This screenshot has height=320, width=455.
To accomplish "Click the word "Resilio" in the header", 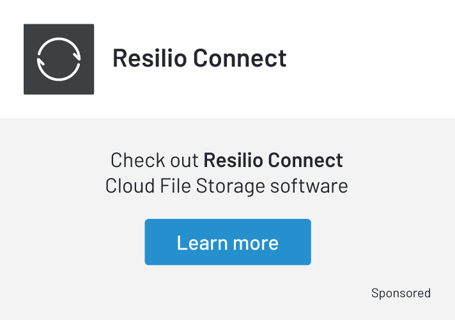I will point(150,58).
